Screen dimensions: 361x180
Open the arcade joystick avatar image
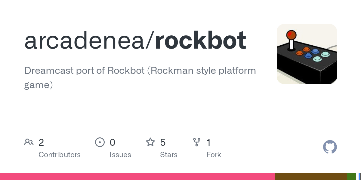tap(307, 54)
